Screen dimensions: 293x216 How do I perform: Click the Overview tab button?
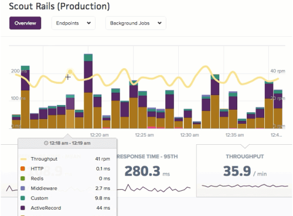(x=25, y=23)
